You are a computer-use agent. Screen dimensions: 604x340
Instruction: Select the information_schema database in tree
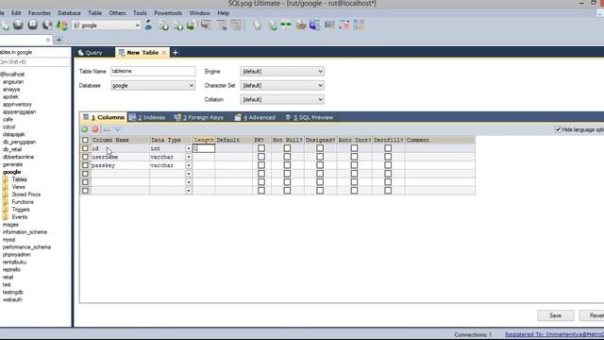tap(25, 232)
